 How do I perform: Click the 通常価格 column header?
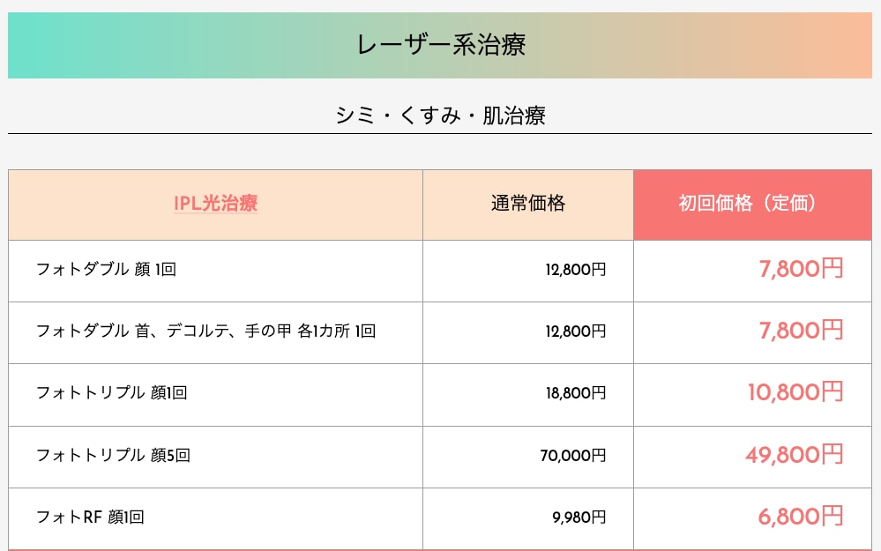click(x=527, y=204)
